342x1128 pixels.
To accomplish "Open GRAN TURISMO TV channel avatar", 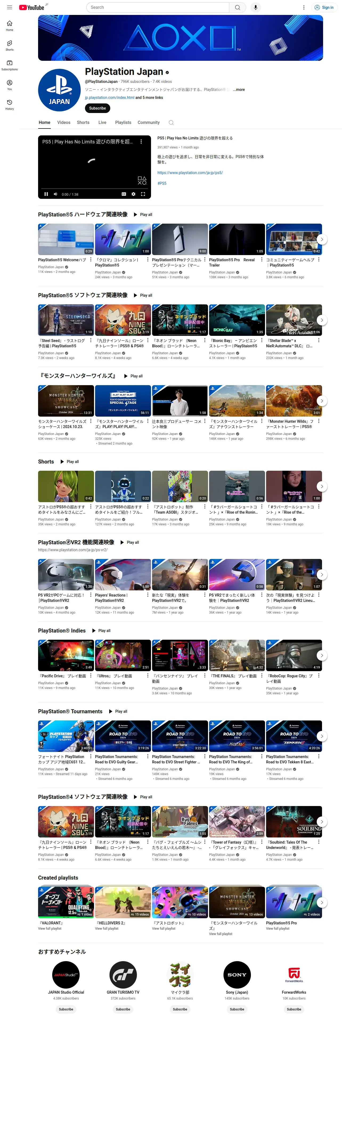I will 123,975.
